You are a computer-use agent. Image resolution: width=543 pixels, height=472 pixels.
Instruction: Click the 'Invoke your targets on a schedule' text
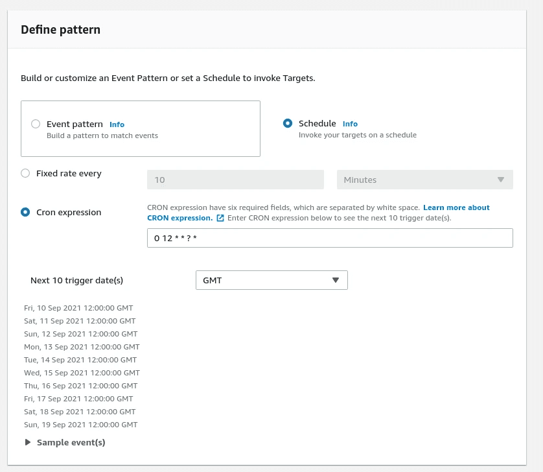pyautogui.click(x=358, y=135)
